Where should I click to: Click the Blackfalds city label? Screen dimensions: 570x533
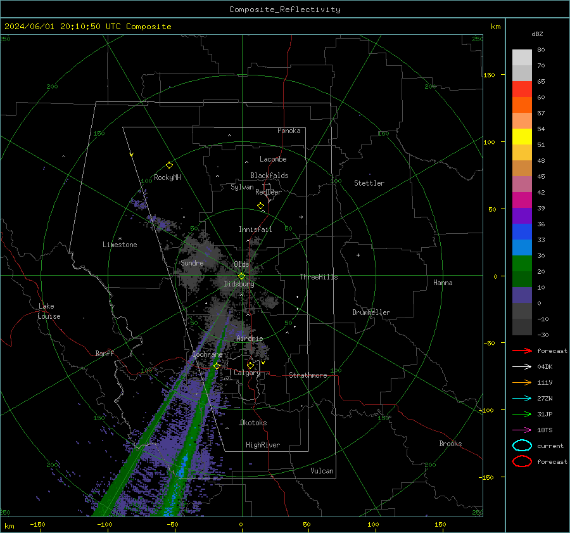(269, 176)
